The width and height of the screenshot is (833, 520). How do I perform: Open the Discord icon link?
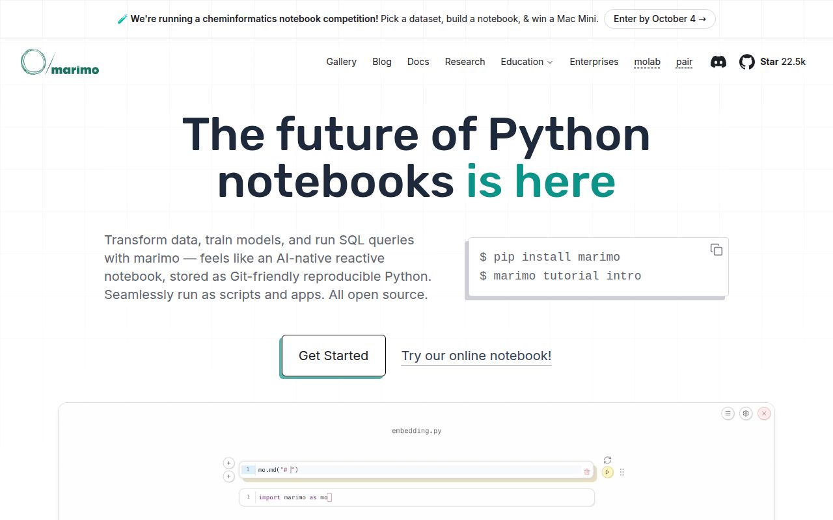tap(718, 62)
